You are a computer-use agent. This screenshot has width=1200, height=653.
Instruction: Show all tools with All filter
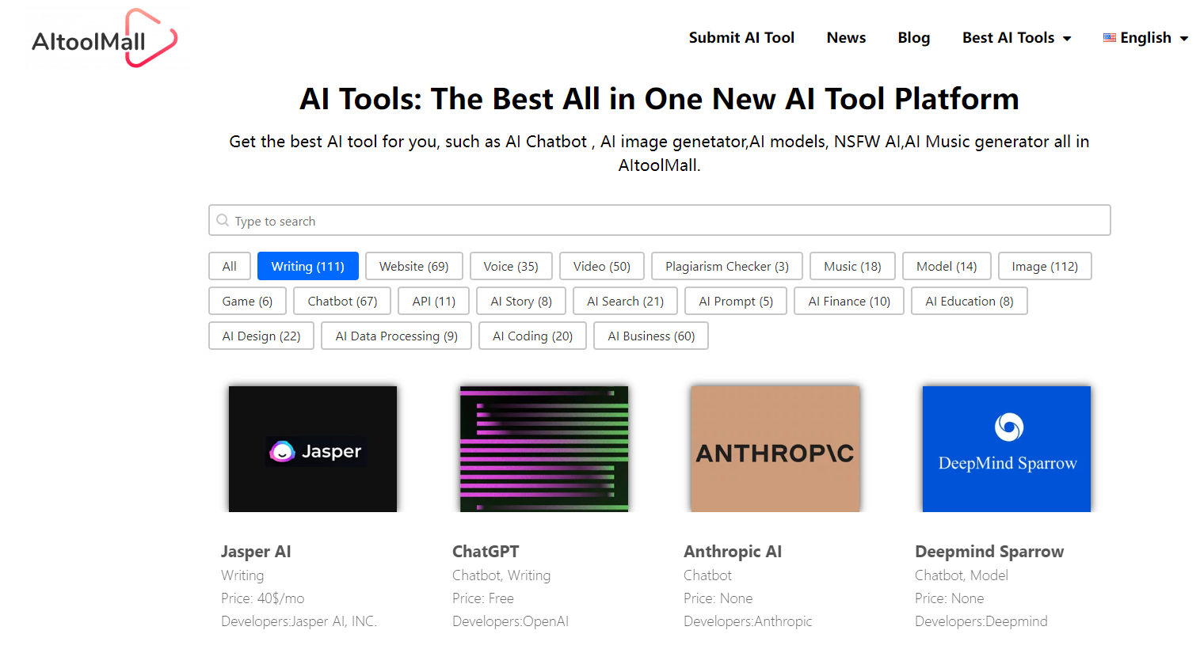pyautogui.click(x=229, y=267)
